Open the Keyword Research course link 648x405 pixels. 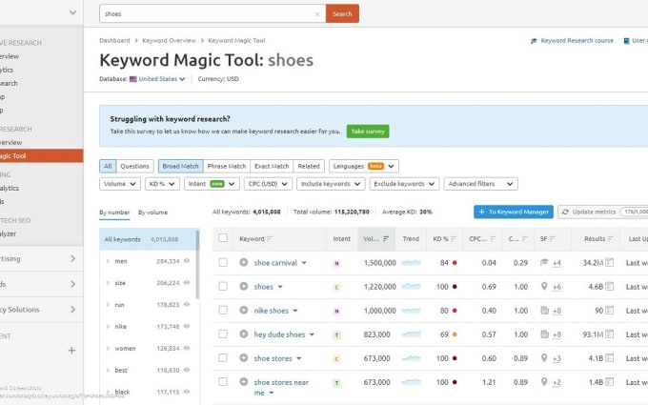[x=572, y=40]
